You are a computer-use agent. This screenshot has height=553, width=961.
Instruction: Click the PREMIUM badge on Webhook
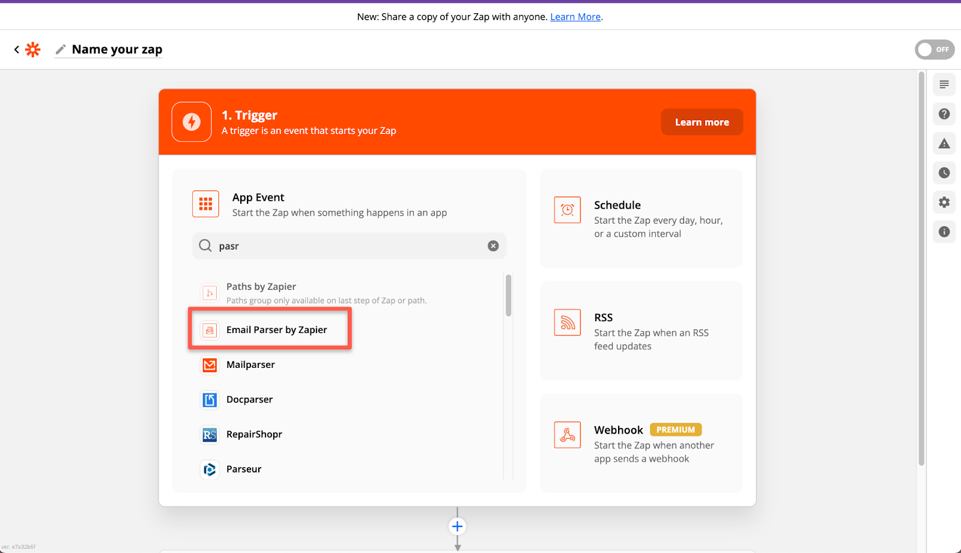point(676,430)
